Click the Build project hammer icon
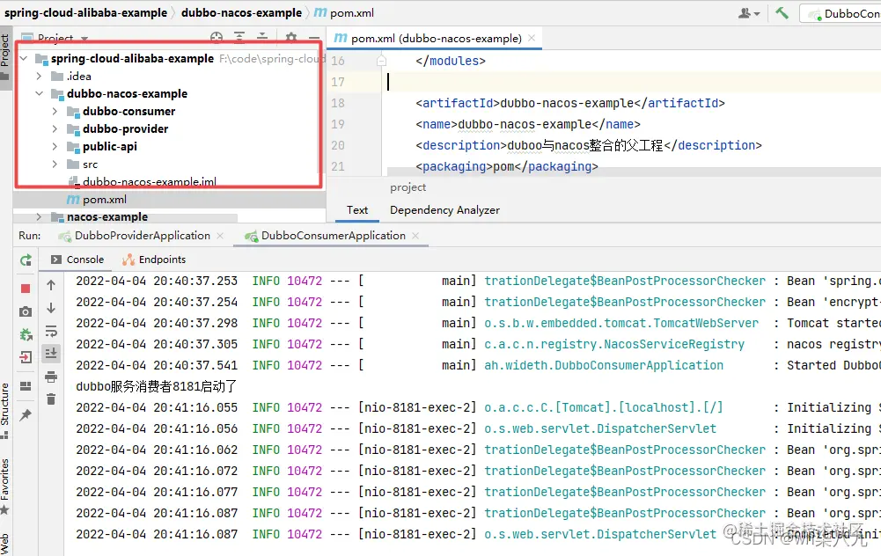 (782, 12)
